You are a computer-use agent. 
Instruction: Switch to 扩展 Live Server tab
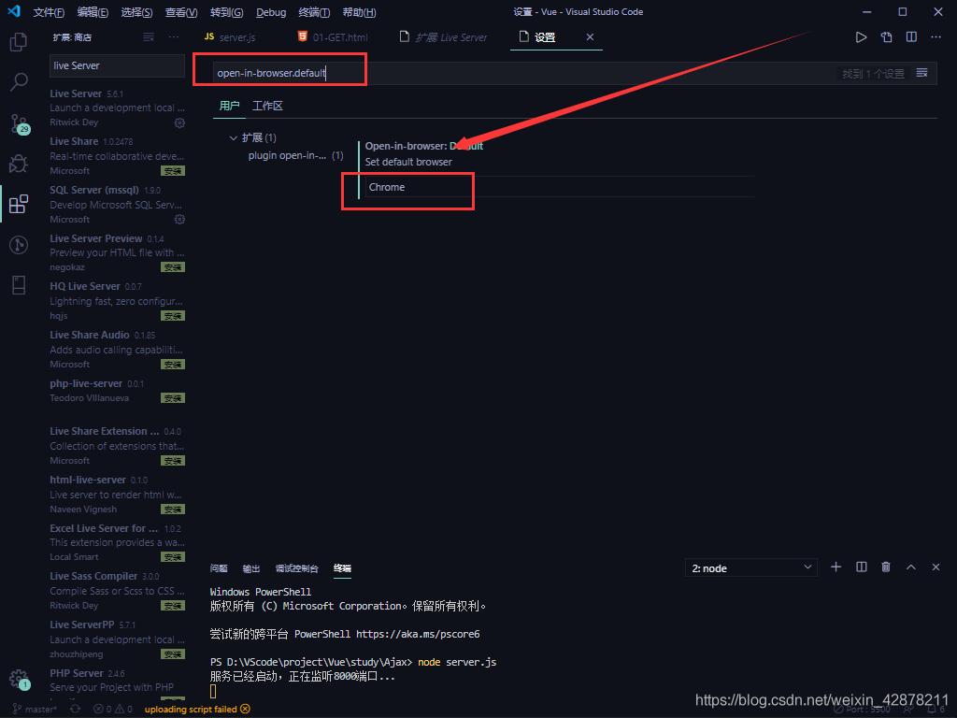coord(444,37)
